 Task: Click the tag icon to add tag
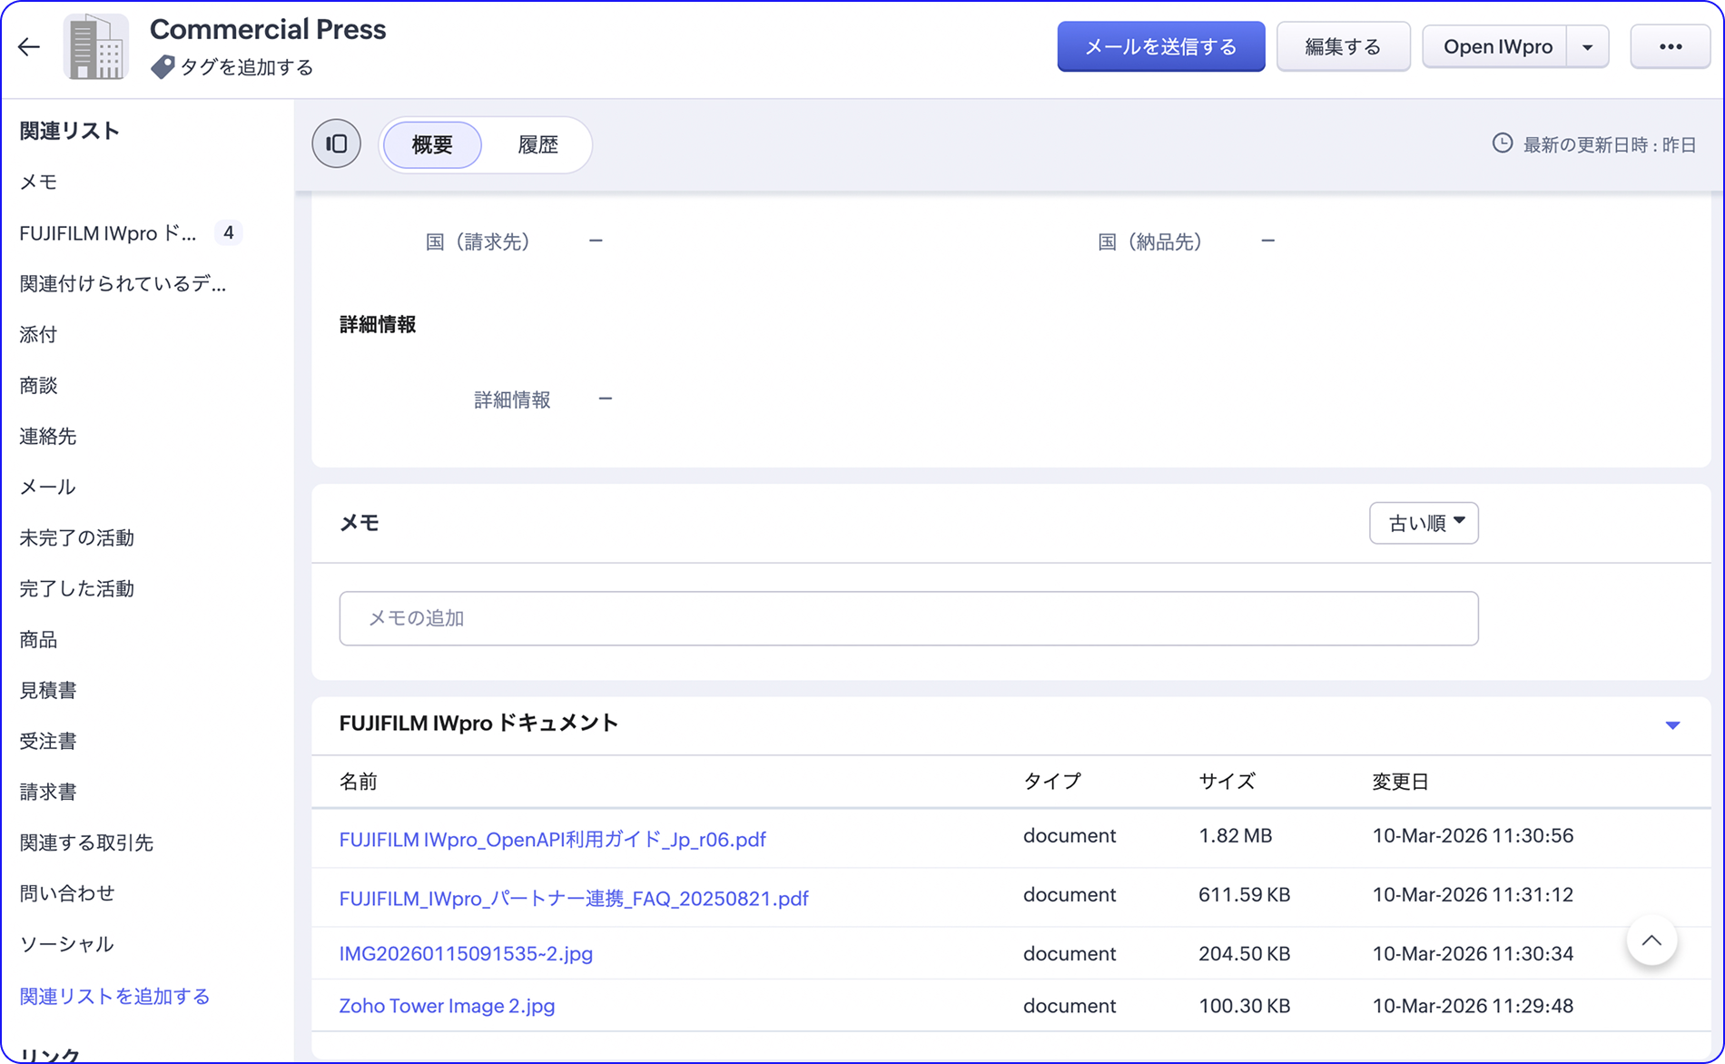click(163, 67)
